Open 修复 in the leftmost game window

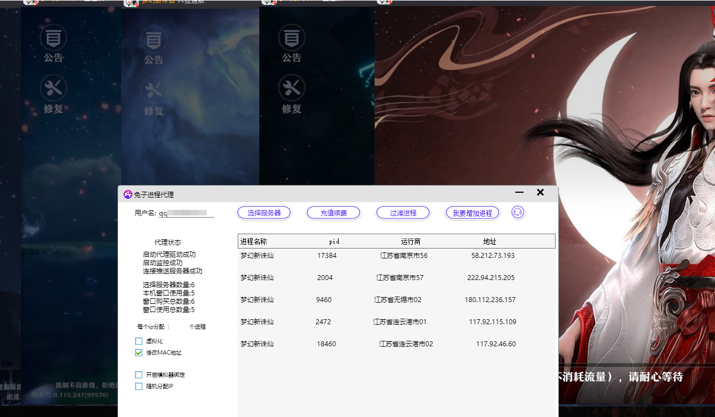pyautogui.click(x=54, y=94)
